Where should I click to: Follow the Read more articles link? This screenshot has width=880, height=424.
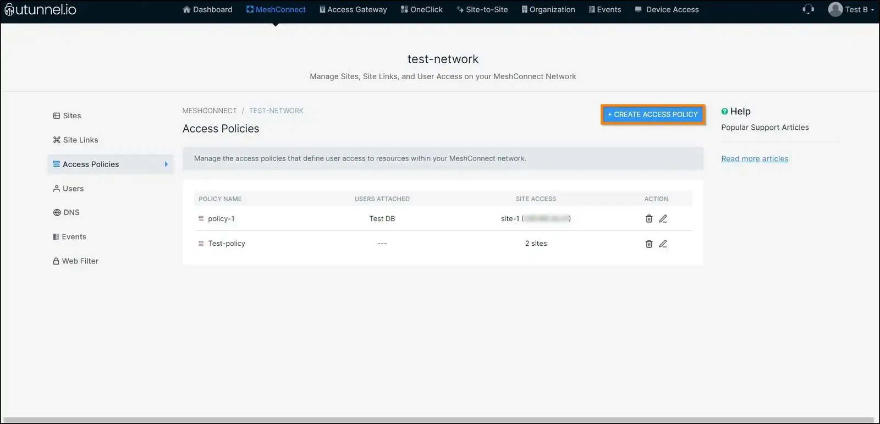click(755, 158)
